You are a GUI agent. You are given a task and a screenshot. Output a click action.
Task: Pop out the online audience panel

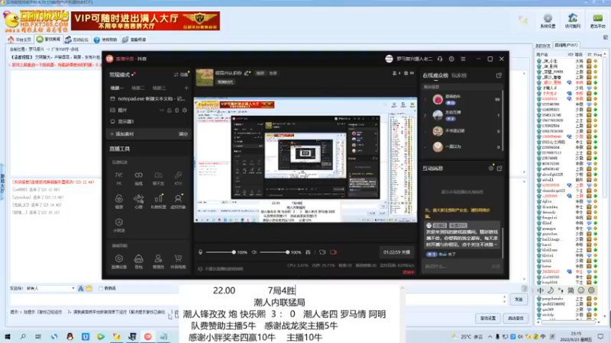499,75
